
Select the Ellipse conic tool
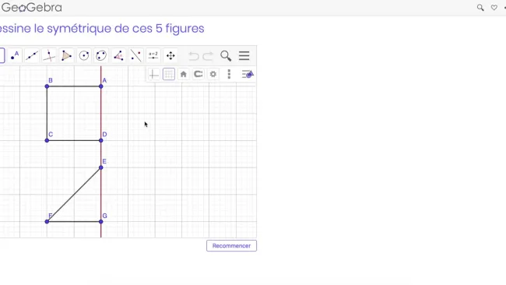pos(101,56)
